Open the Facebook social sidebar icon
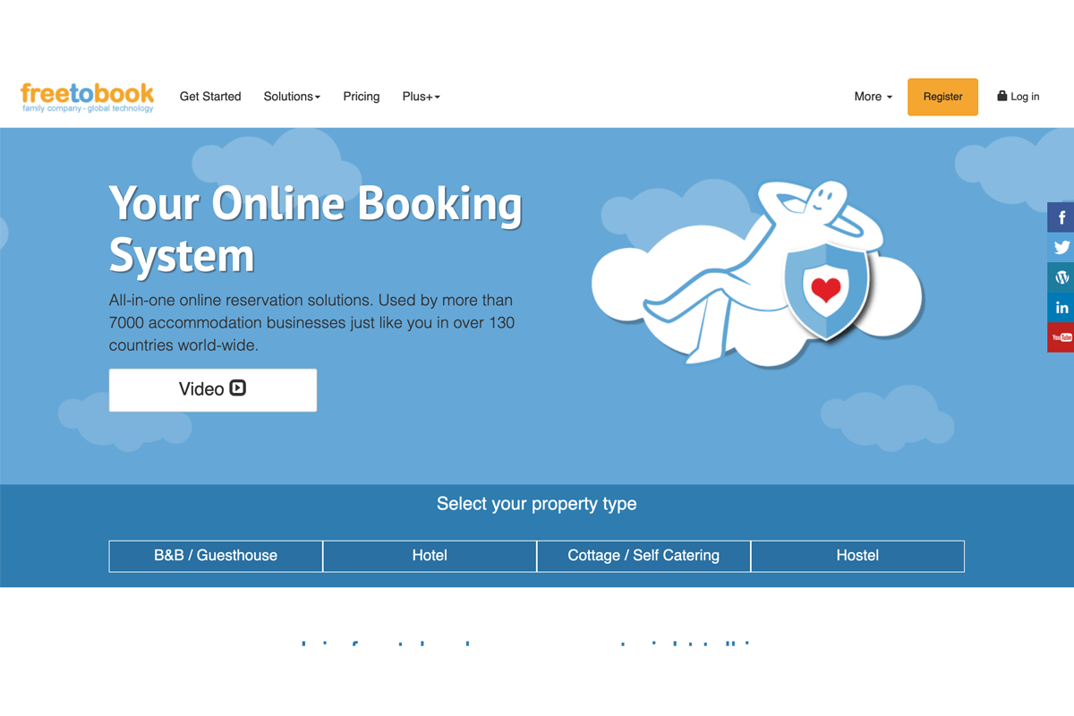Viewport: 1074px width, 716px height. tap(1061, 217)
